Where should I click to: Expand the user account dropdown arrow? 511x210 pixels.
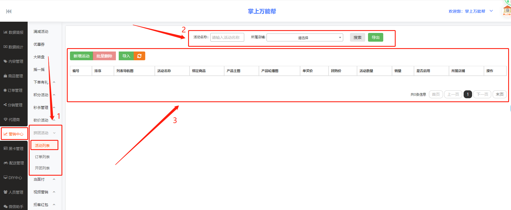click(x=491, y=11)
